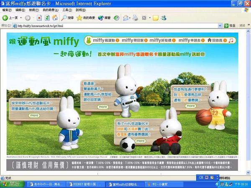Switch to the PIXNET 管理介面 taskbar window
251x188 pixels.
click(x=85, y=185)
